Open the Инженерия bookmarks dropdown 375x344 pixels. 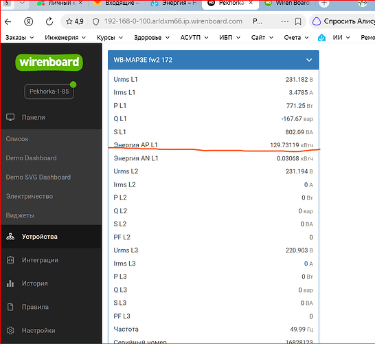click(65, 38)
